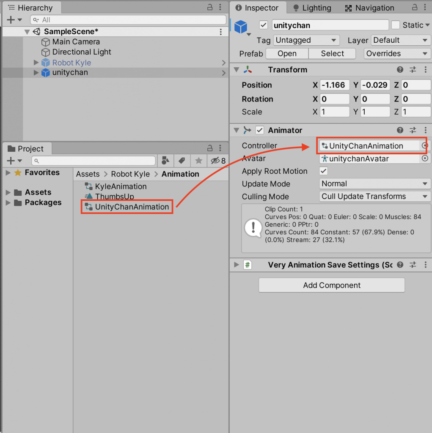Screen dimensions: 432x433
Task: Uncheck Apply Root Motion checkbox
Action: pyautogui.click(x=324, y=171)
